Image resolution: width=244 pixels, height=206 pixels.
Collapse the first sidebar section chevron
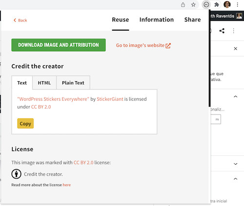click(x=235, y=96)
